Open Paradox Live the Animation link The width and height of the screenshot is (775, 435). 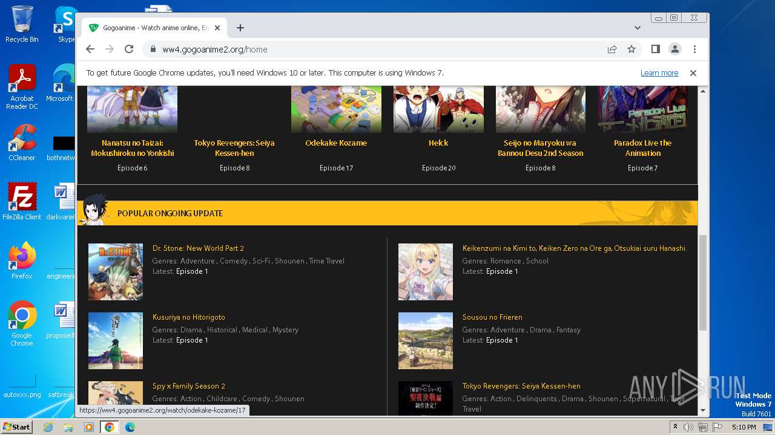642,148
